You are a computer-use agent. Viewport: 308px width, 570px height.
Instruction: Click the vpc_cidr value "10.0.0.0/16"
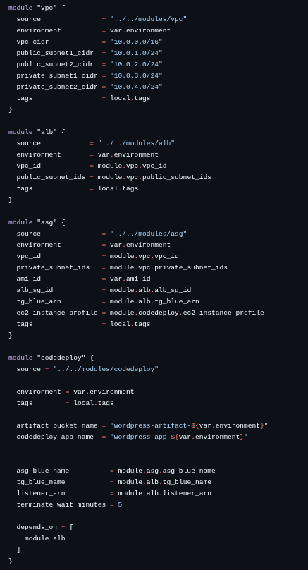[x=136, y=42]
